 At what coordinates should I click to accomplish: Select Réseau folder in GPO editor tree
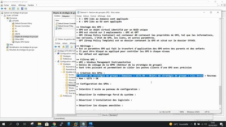coord(71,88)
